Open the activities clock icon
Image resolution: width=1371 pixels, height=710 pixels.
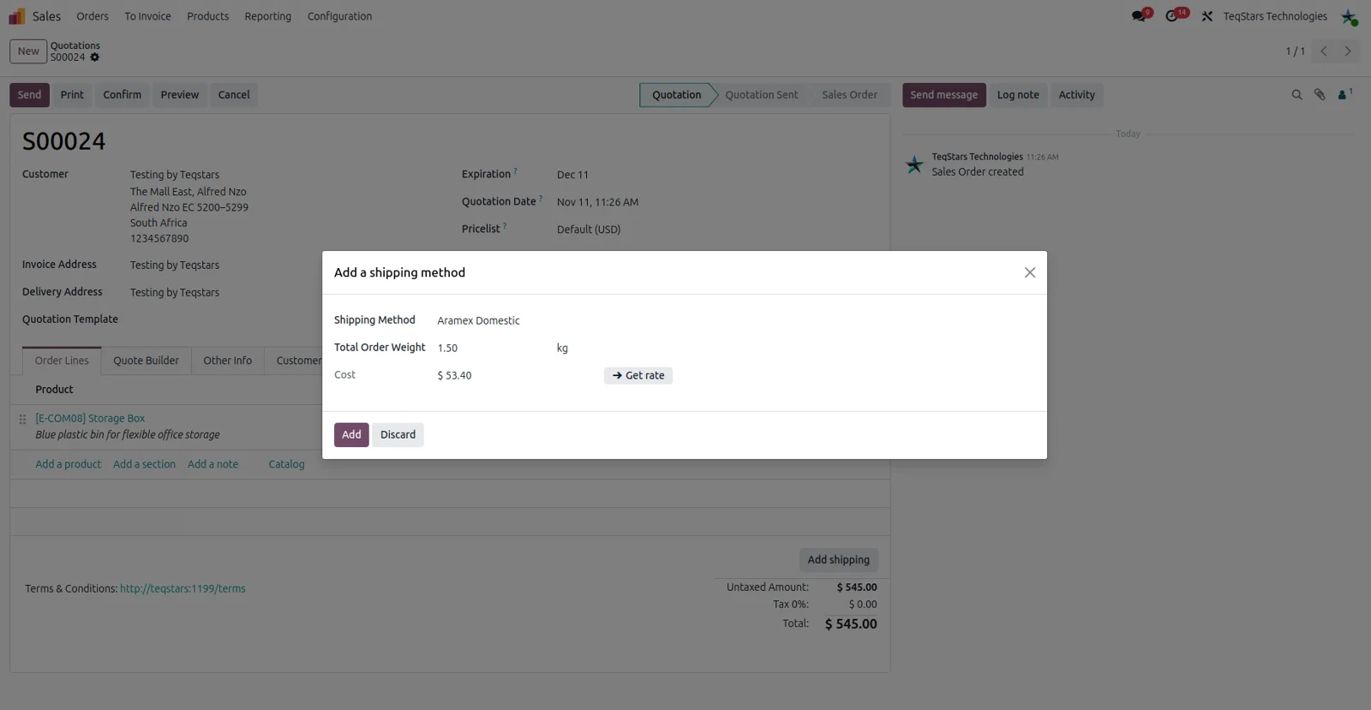pos(1172,16)
